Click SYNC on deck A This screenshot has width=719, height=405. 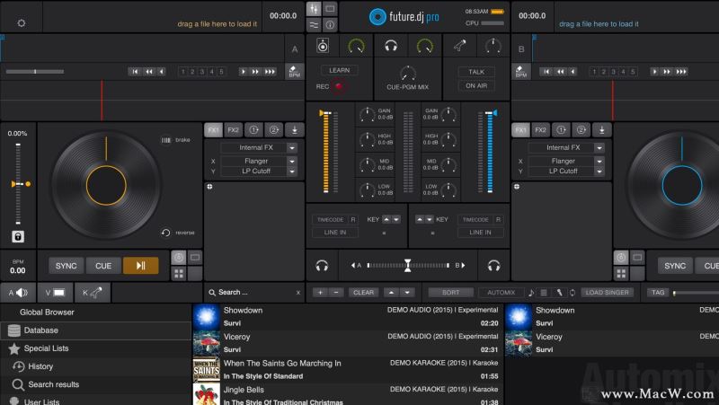point(66,266)
